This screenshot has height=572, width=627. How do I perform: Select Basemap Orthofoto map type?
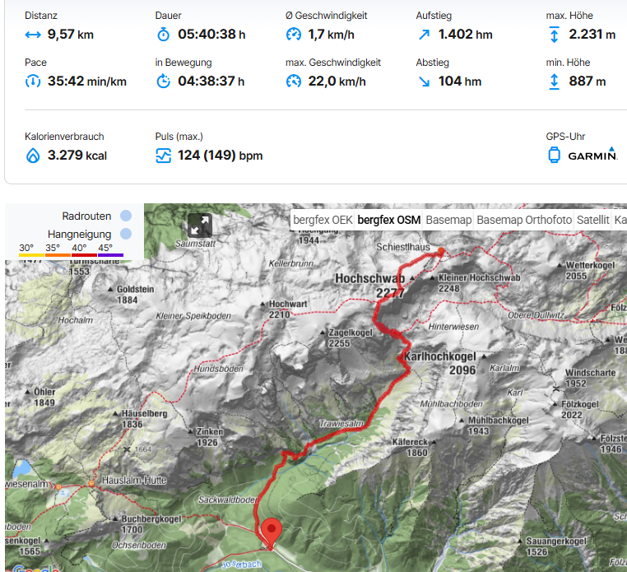[x=524, y=220]
